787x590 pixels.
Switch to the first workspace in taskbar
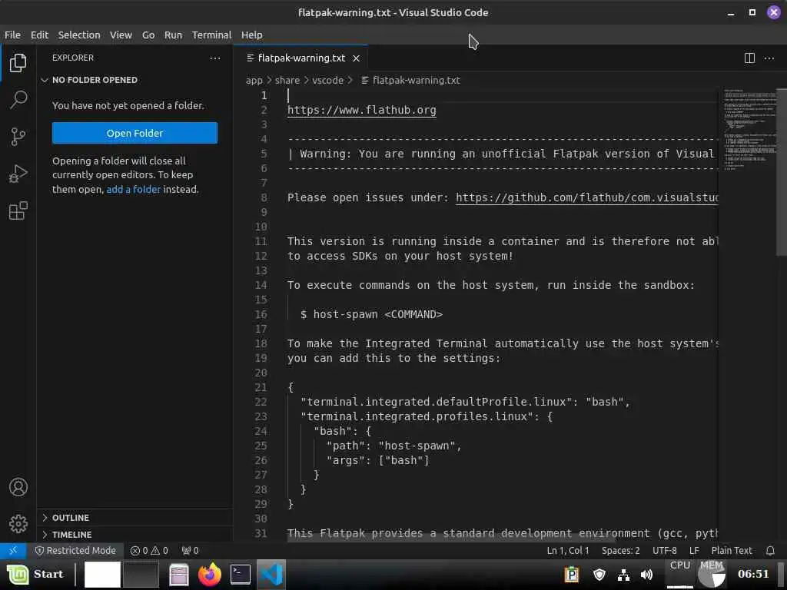102,575
